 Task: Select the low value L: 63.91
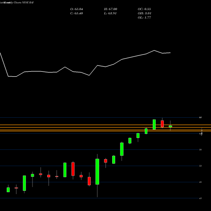coord(110,14)
